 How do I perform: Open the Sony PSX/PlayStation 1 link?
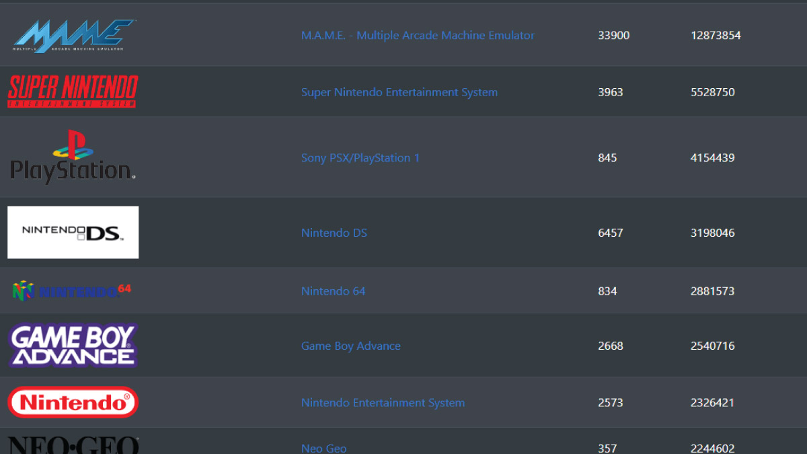[360, 158]
